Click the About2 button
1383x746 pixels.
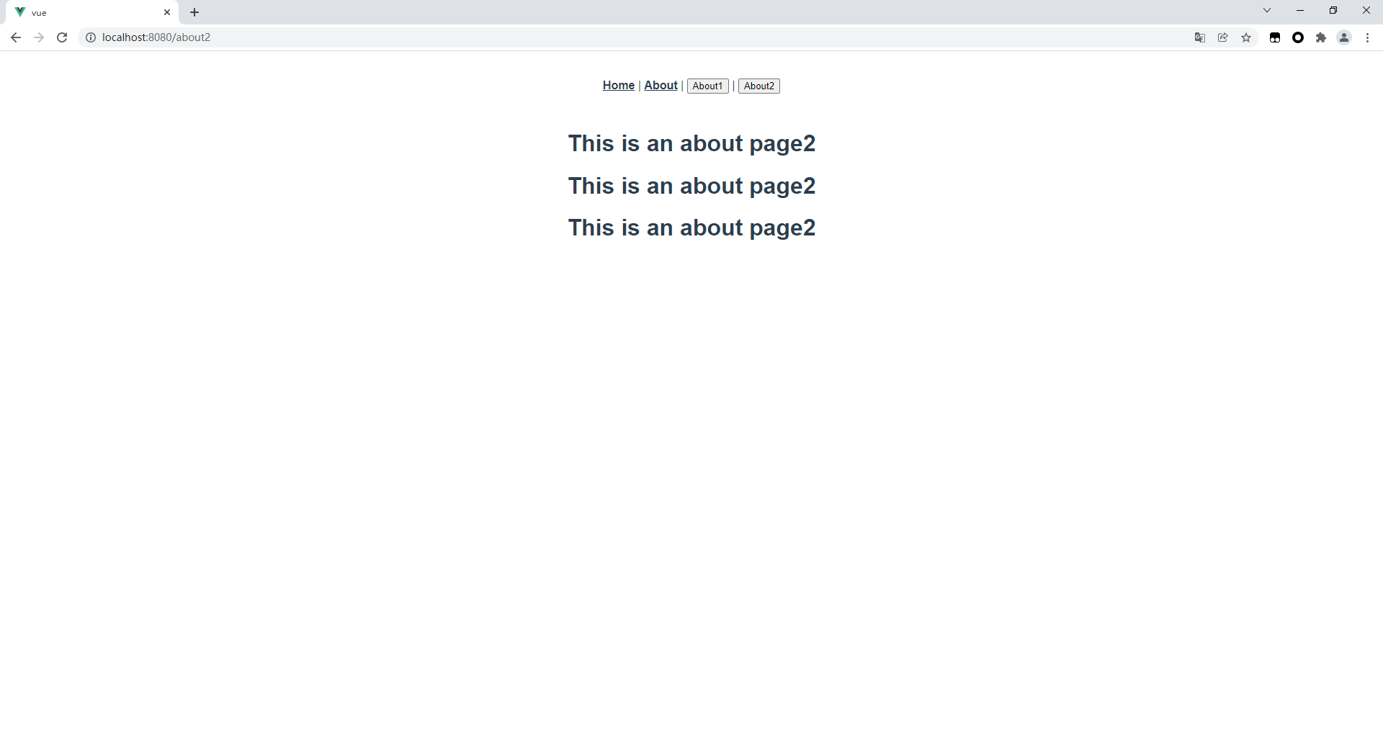tap(759, 86)
